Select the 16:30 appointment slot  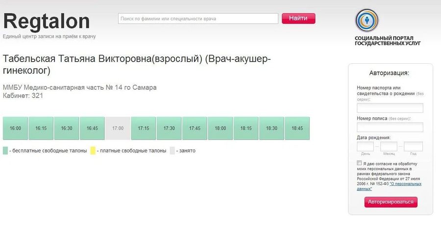(x=67, y=128)
